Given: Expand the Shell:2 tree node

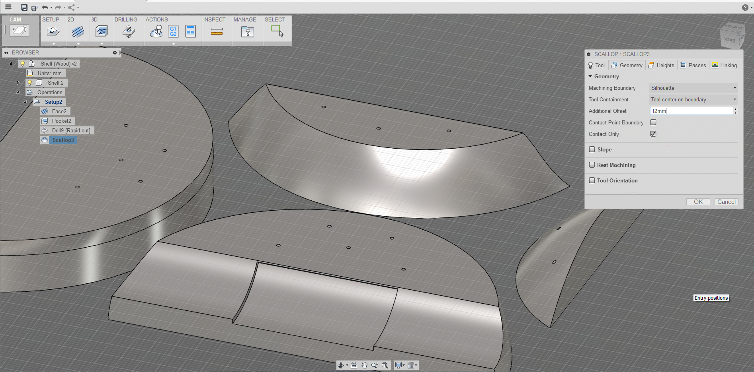Looking at the screenshot, I should coord(18,83).
